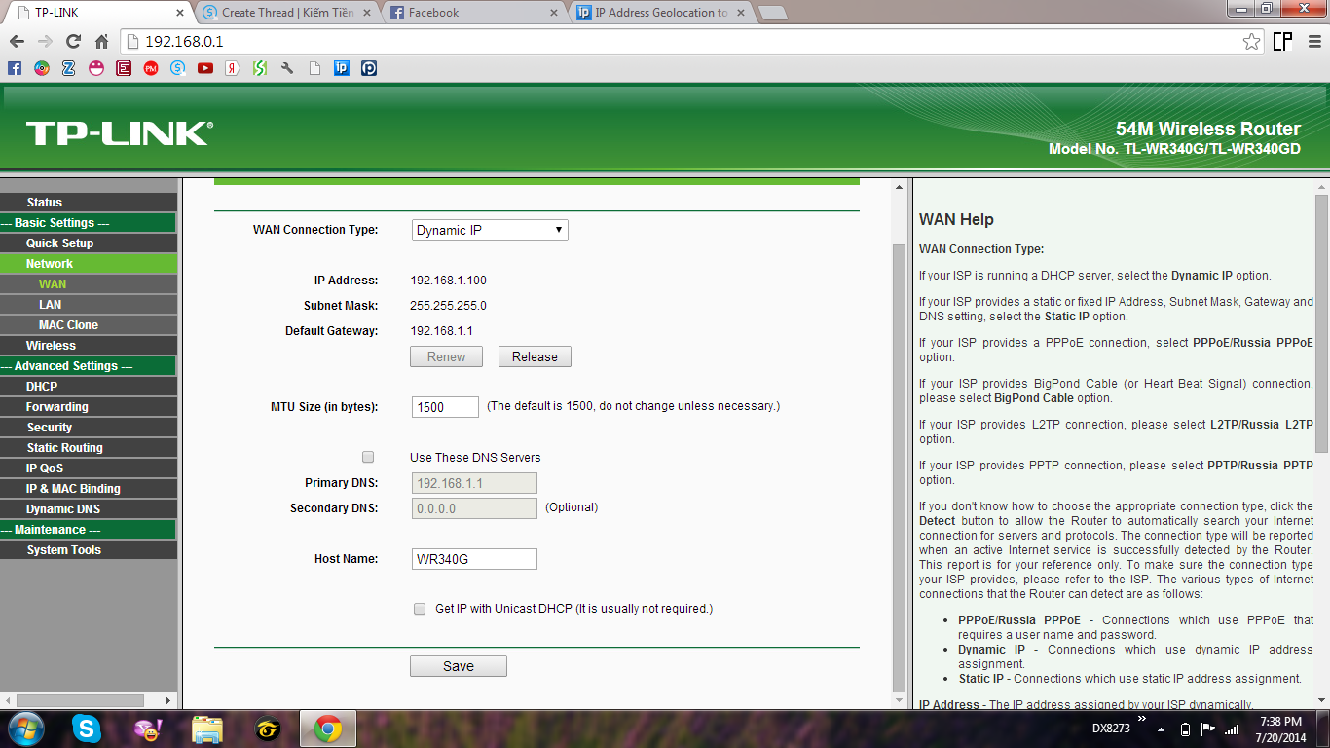Image resolution: width=1330 pixels, height=748 pixels.
Task: Switch to IP Address Geolocation tab
Action: click(662, 13)
